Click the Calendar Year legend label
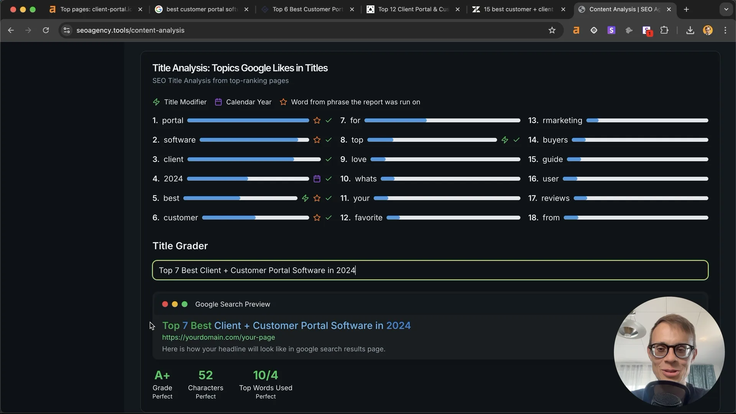Image resolution: width=736 pixels, height=414 pixels. pyautogui.click(x=249, y=102)
